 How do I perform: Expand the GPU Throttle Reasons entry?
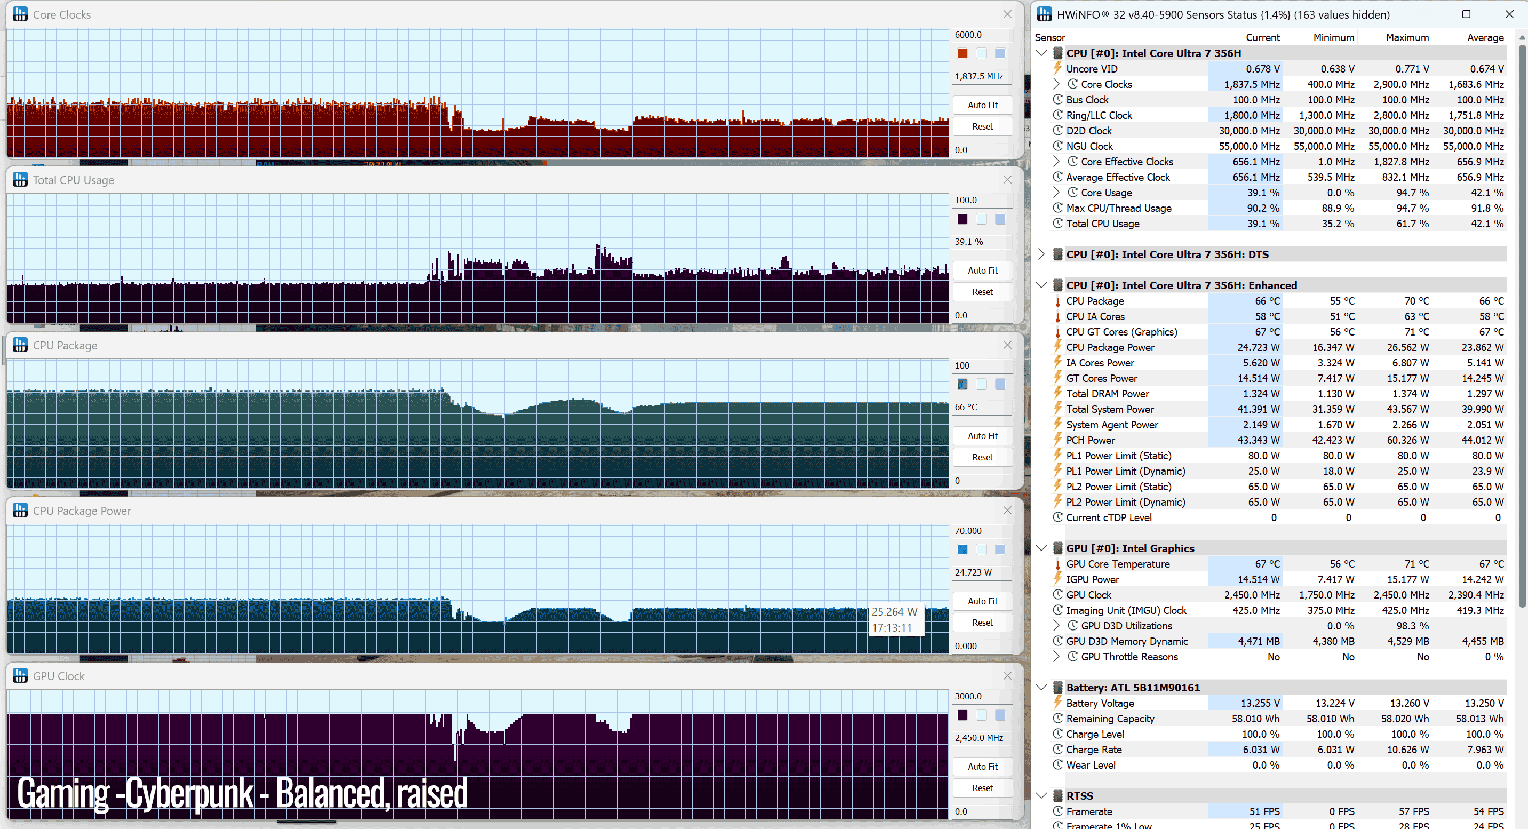1056,657
